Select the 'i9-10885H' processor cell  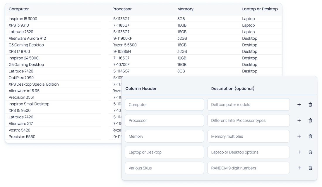click(x=121, y=51)
